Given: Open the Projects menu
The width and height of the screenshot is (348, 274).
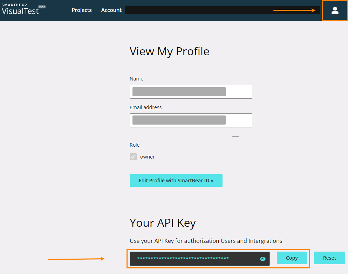Looking at the screenshot, I should coord(82,10).
